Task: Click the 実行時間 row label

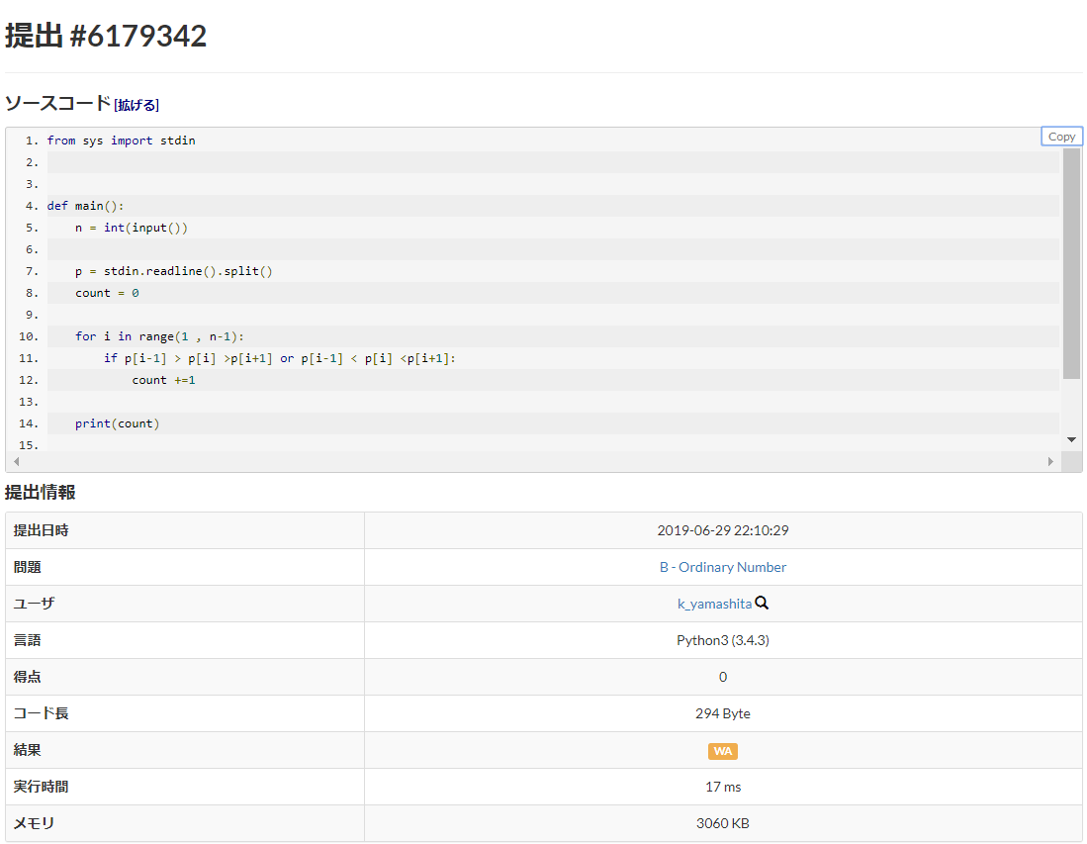Action: tap(41, 787)
